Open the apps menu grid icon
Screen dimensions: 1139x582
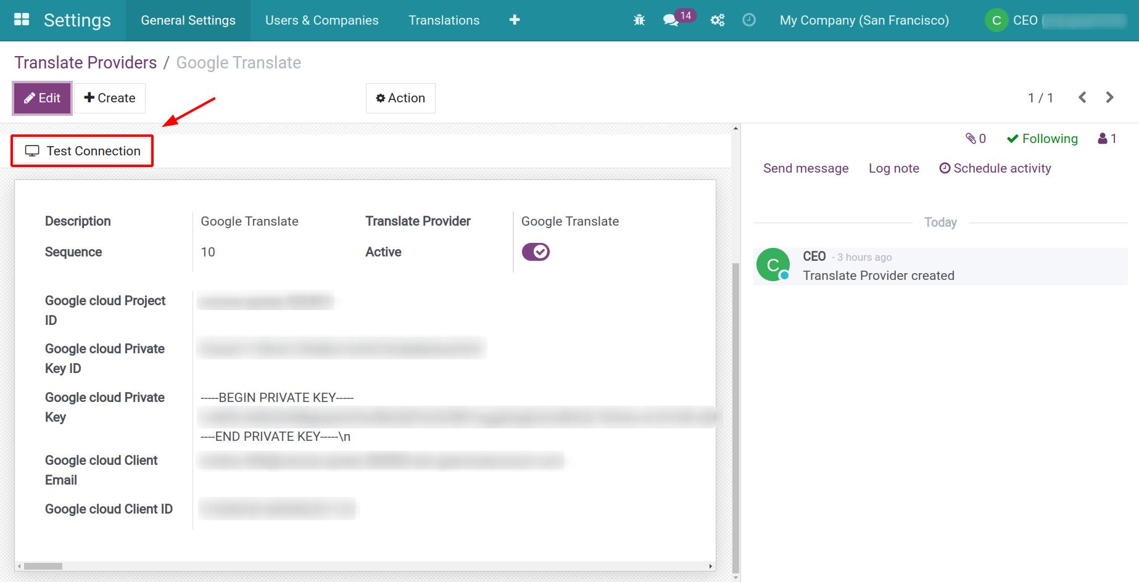(22, 20)
